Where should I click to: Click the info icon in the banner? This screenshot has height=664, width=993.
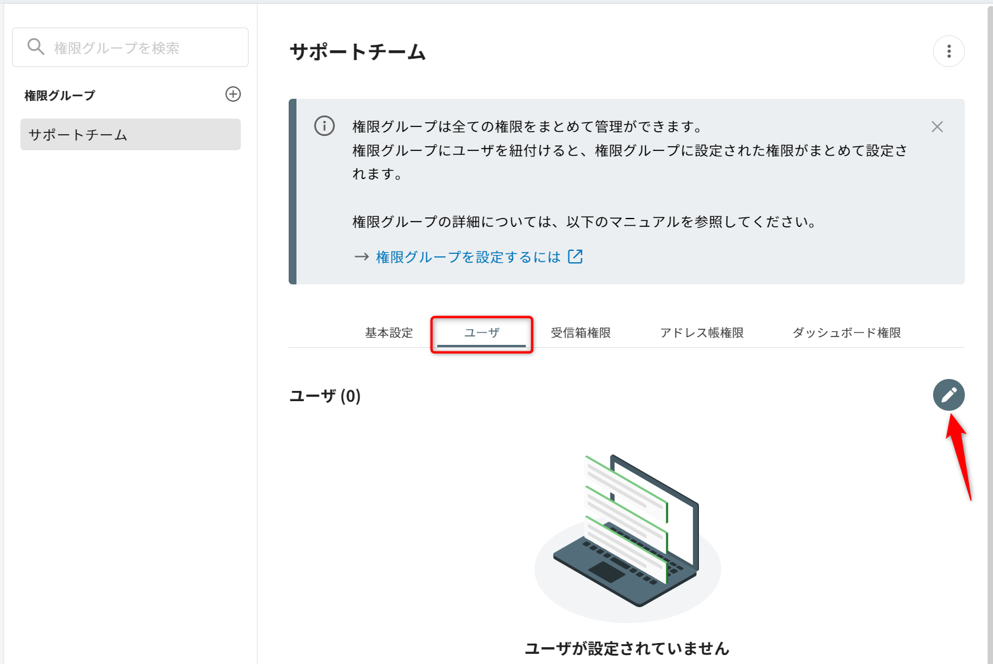click(x=325, y=126)
